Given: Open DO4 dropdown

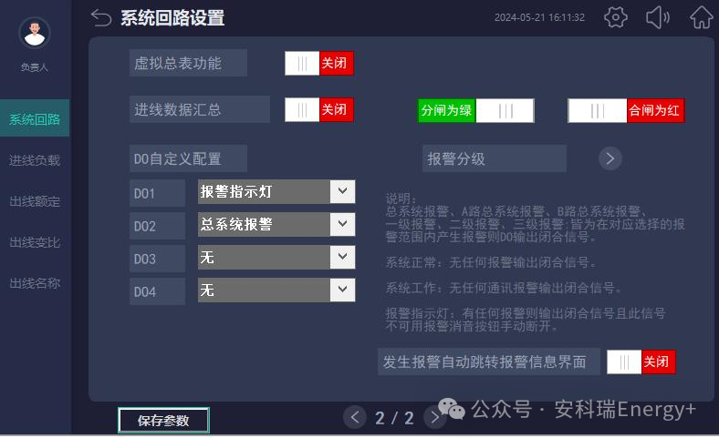Looking at the screenshot, I should (x=276, y=290).
